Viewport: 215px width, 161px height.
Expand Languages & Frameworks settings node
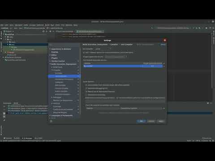click(50, 115)
